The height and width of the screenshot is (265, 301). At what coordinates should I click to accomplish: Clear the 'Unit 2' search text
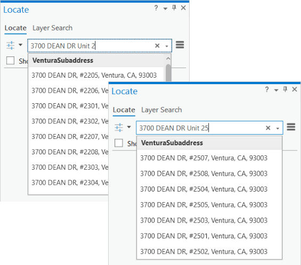pyautogui.click(x=157, y=46)
